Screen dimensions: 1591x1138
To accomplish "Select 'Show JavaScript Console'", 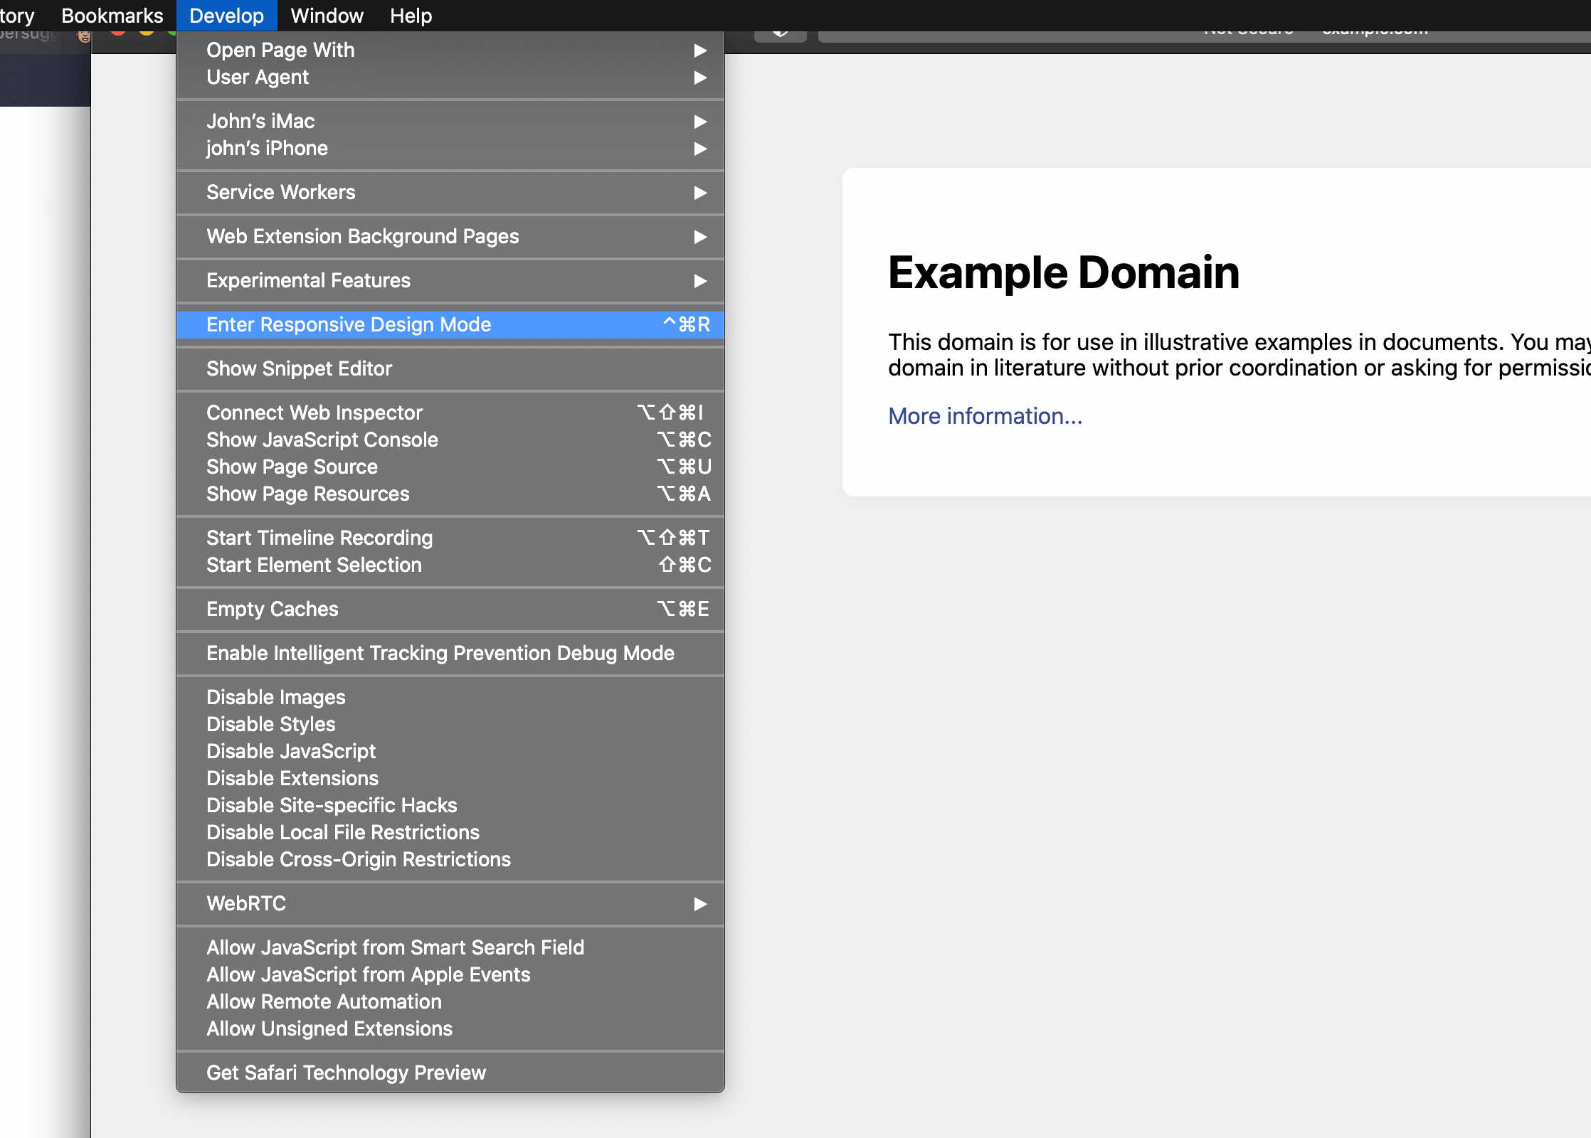I will click(322, 440).
